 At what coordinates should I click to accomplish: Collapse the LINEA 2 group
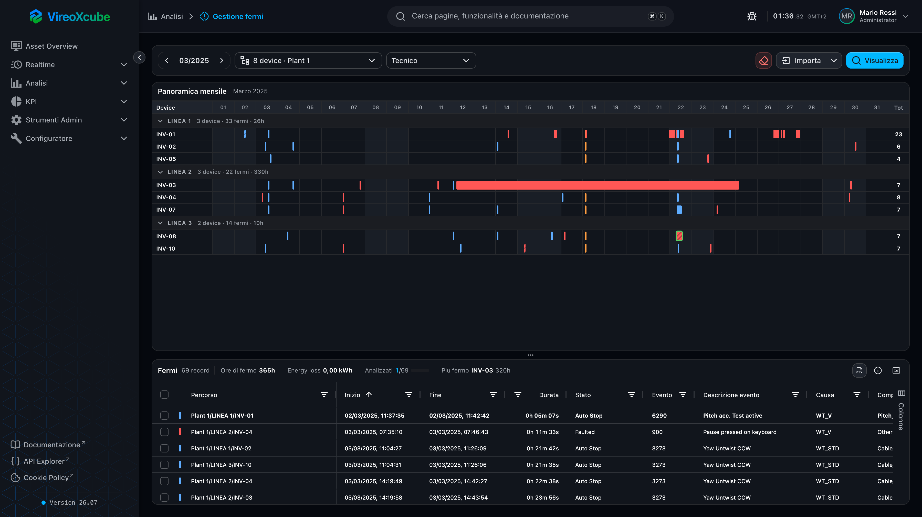pos(160,172)
